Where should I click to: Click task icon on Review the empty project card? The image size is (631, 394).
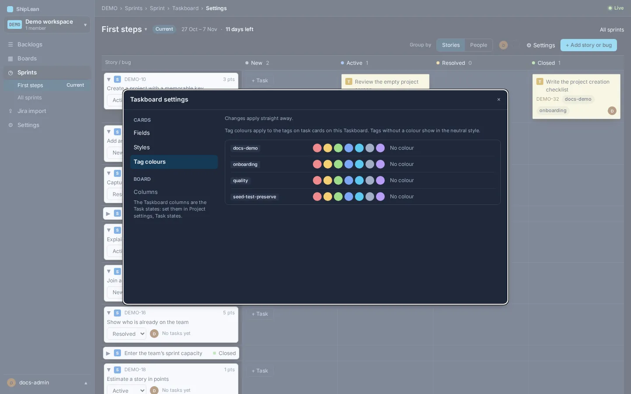[349, 81]
